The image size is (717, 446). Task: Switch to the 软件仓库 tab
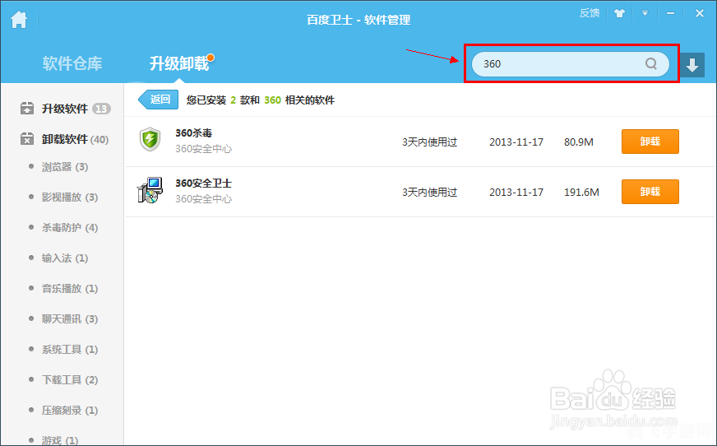[x=72, y=63]
